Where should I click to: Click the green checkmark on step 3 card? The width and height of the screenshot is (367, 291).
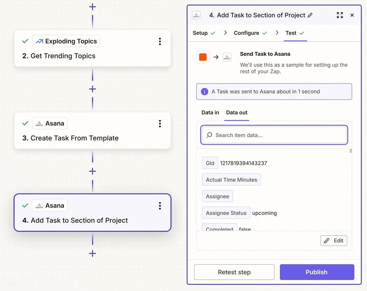point(25,123)
